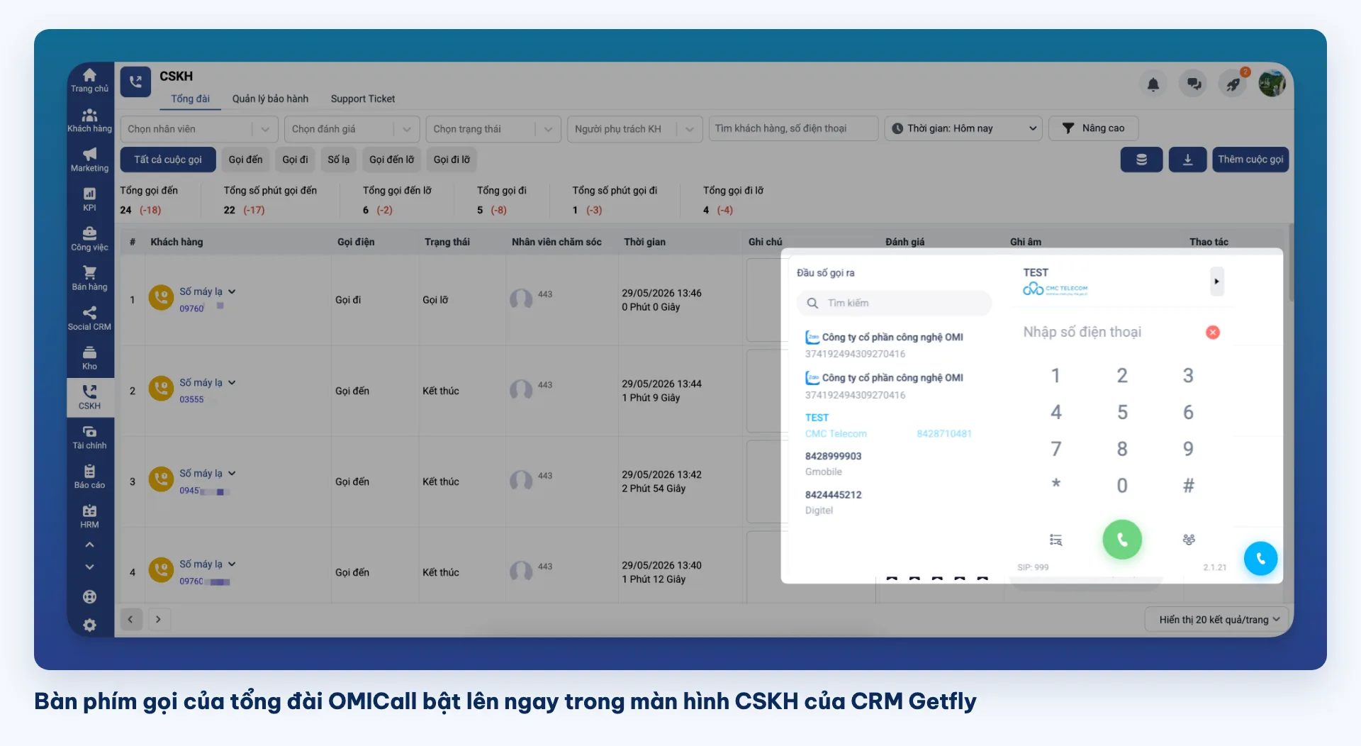
Task: Open Trang chủ home in sidebar
Action: 89,81
